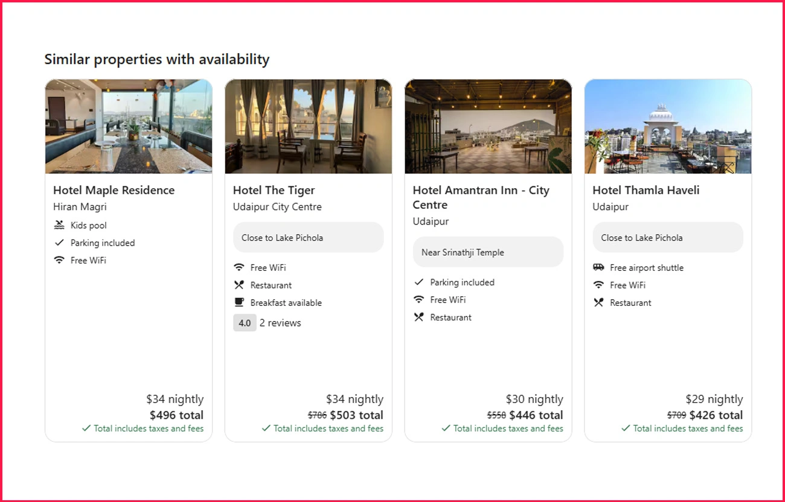Click the Hotel Maple Residence title
Image resolution: width=785 pixels, height=502 pixels.
(x=114, y=190)
